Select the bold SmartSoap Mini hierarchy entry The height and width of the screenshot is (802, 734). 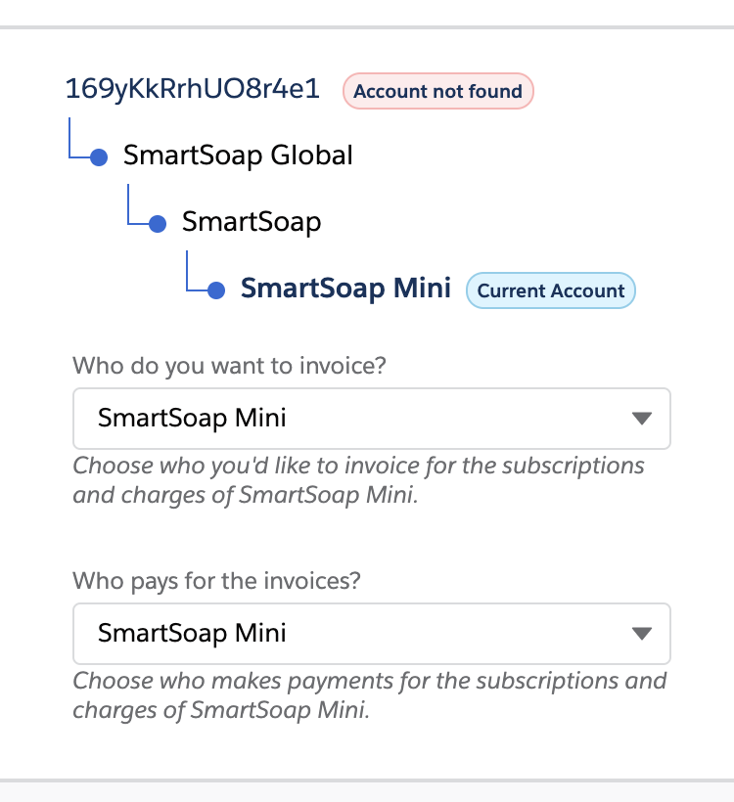[x=345, y=289]
